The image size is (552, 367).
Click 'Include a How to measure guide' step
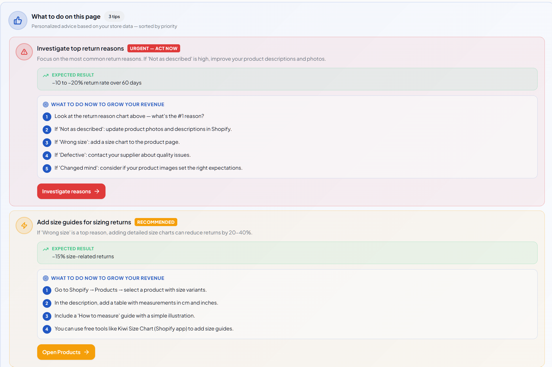(125, 316)
